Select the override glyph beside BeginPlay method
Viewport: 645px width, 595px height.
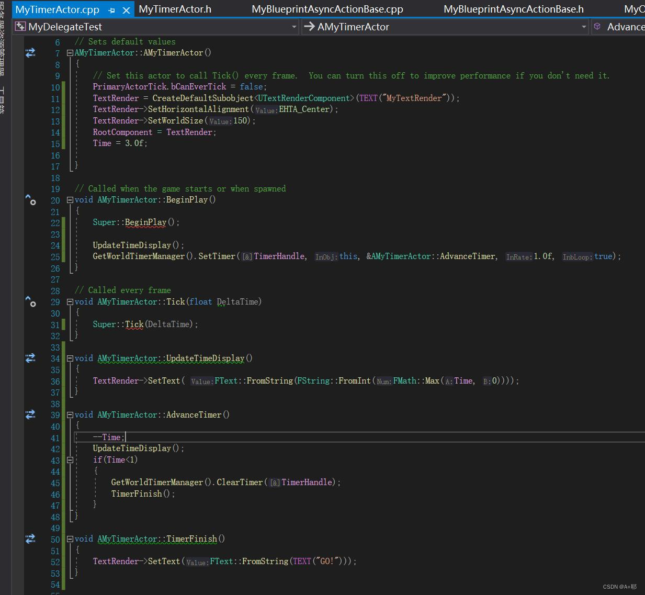pyautogui.click(x=31, y=199)
